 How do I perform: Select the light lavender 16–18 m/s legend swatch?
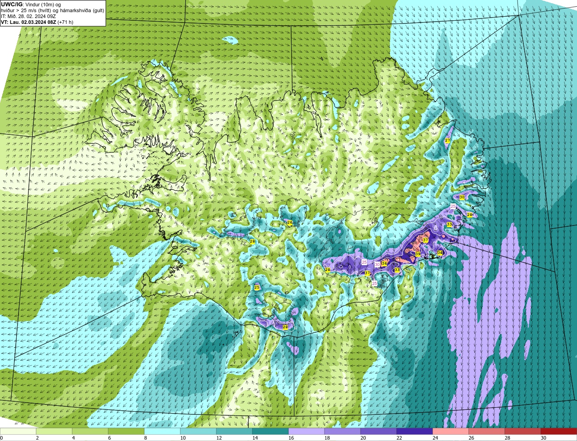click(x=307, y=431)
